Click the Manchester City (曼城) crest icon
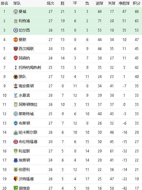Image resolution: width=142 pixels, height=190 pixels. (x=16, y=12)
